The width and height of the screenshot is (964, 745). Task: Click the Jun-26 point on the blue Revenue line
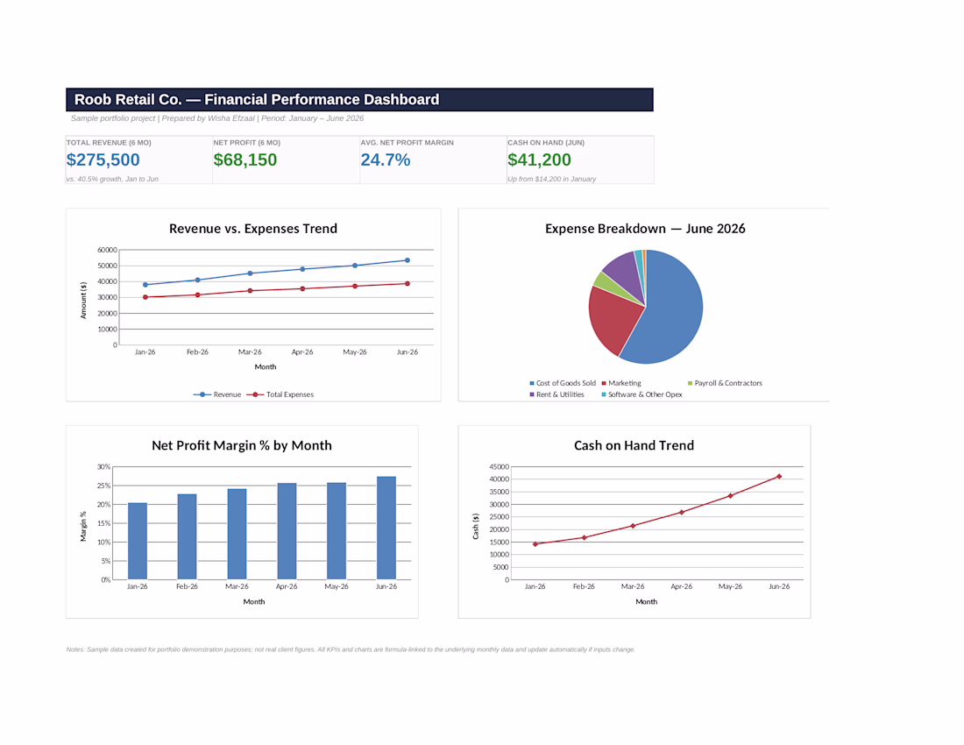click(407, 260)
